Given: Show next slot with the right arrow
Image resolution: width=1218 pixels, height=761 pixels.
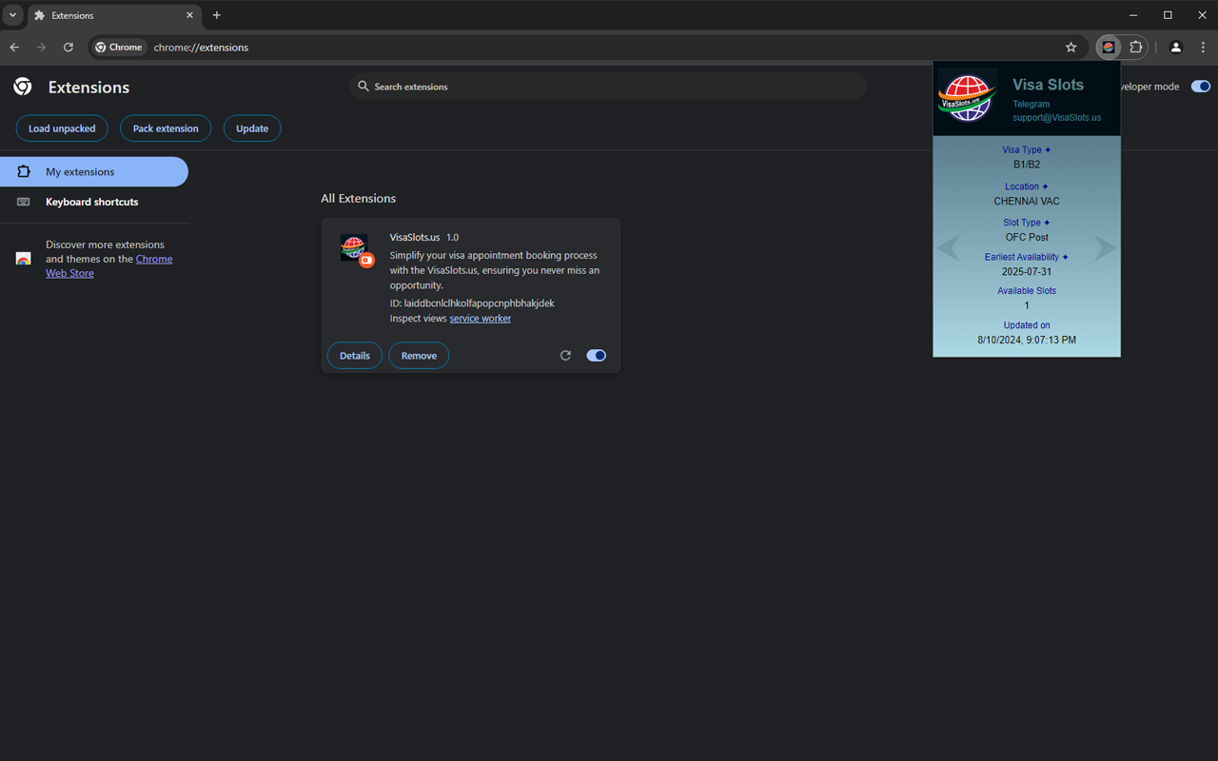Looking at the screenshot, I should (1105, 248).
